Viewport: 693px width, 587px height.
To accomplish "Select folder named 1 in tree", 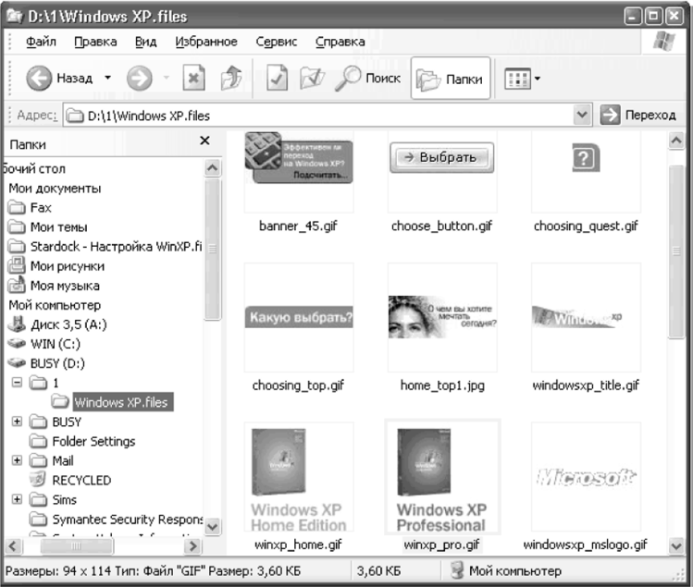I will 43,383.
